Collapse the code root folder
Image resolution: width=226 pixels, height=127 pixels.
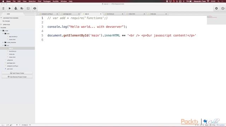1,31
